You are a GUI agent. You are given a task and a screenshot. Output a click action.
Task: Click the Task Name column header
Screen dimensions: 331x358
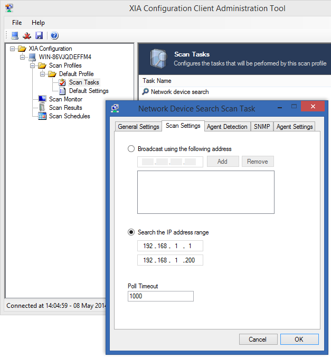pyautogui.click(x=157, y=81)
